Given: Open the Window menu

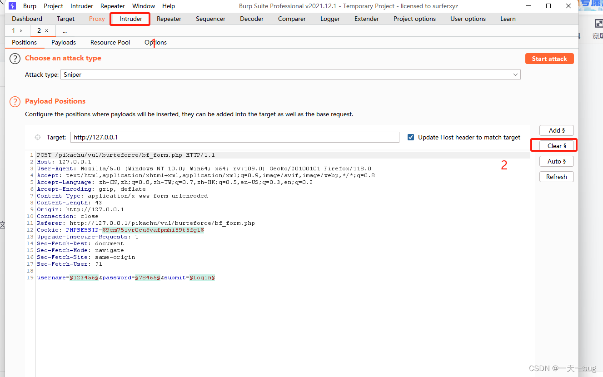Looking at the screenshot, I should (144, 6).
